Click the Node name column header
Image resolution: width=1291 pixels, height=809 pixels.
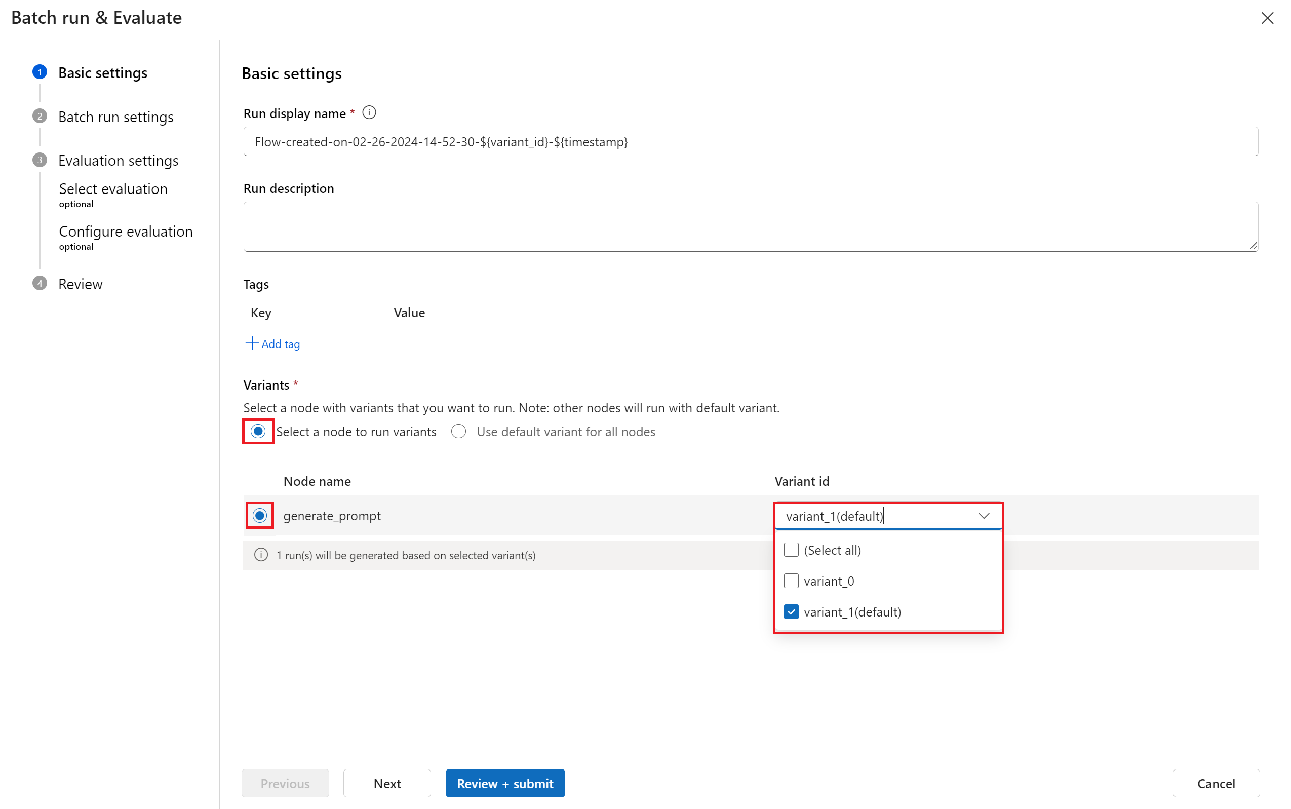click(x=317, y=481)
